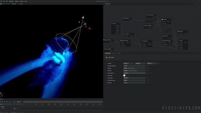Click the Position Z value field
This screenshot has width=201, height=113.
152,63
